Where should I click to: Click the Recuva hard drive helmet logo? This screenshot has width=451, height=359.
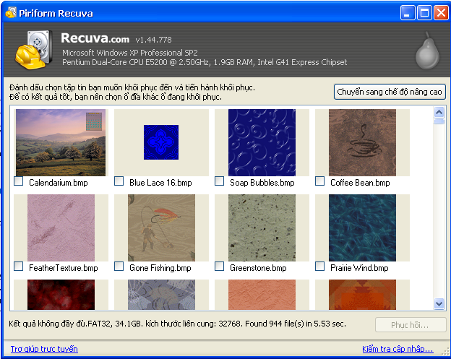[34, 50]
